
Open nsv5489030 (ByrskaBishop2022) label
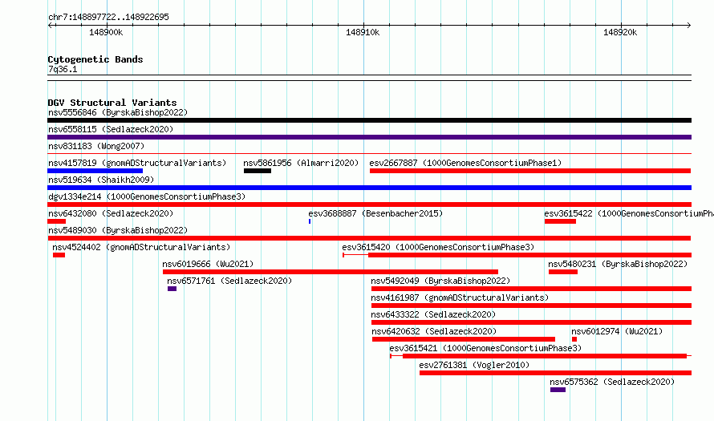(x=118, y=230)
